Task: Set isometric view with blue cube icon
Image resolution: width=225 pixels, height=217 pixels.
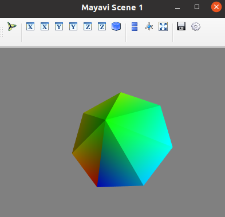Action: point(116,26)
